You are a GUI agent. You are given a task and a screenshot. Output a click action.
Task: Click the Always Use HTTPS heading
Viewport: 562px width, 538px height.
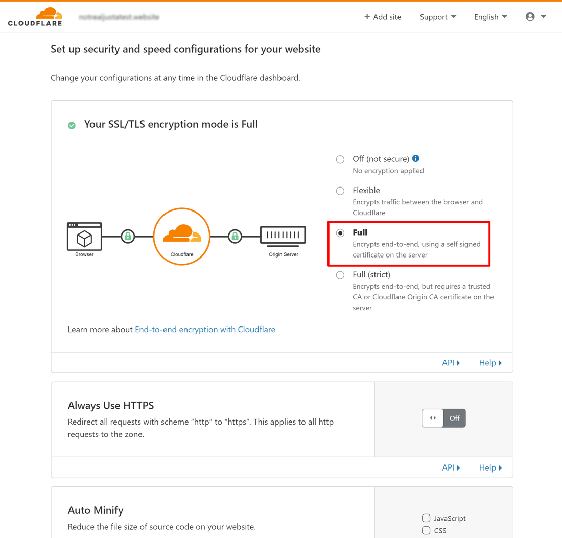(x=111, y=405)
